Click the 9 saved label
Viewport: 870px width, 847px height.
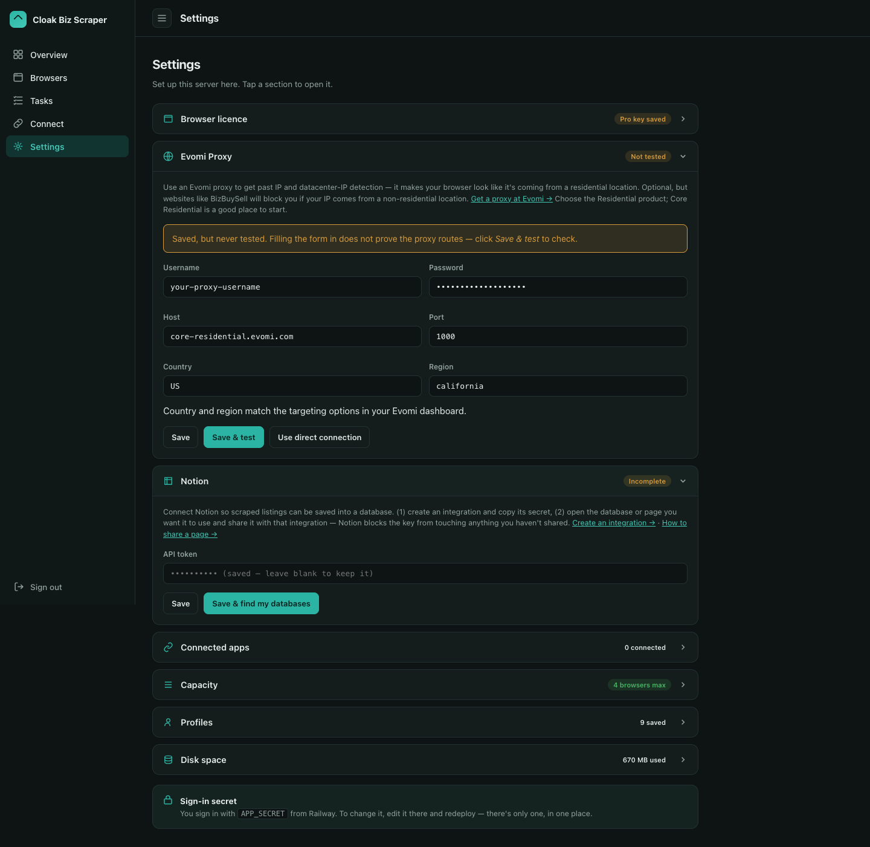653,722
